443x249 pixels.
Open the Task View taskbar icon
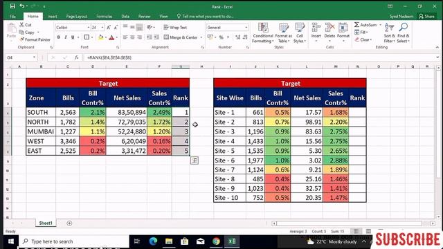pyautogui.click(x=137, y=241)
